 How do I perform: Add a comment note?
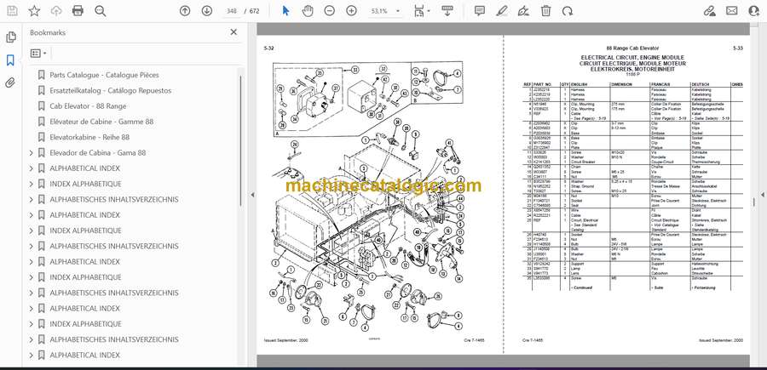(480, 11)
